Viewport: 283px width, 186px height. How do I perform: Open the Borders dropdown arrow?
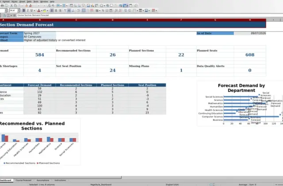[138, 11]
